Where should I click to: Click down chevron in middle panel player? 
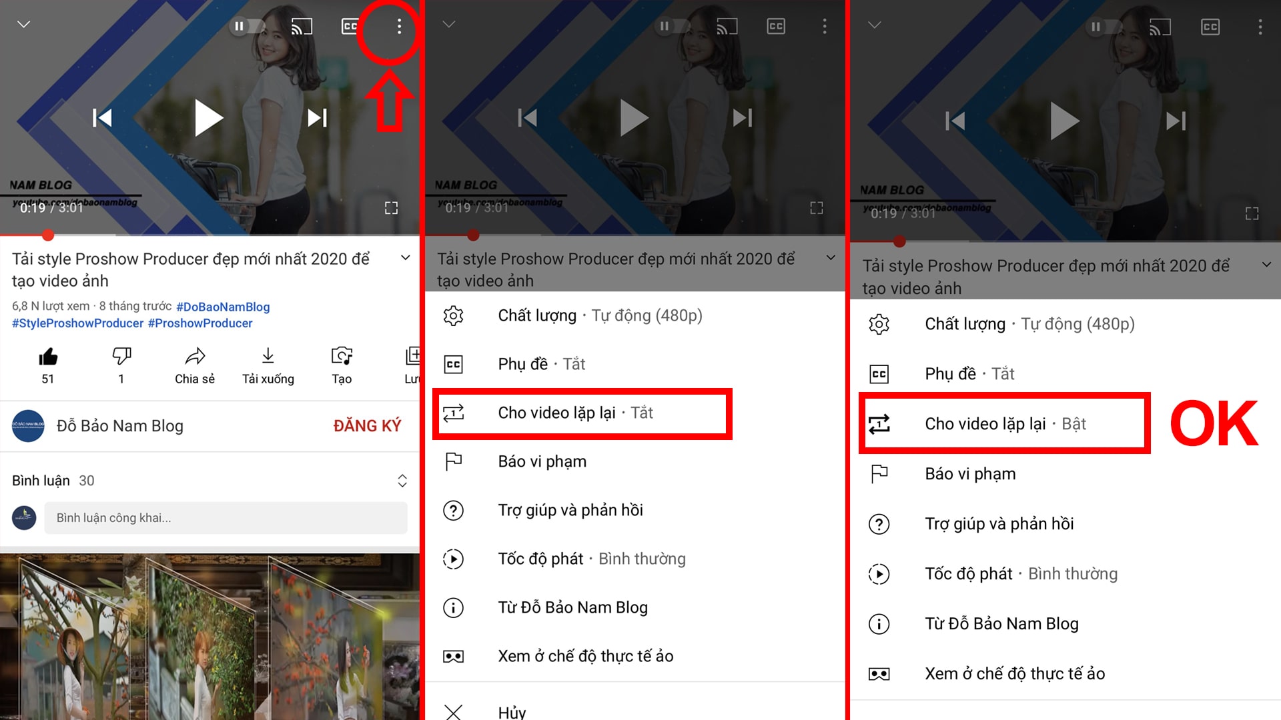point(449,25)
